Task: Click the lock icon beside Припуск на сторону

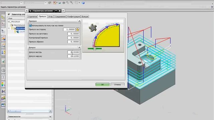Action: point(78,29)
